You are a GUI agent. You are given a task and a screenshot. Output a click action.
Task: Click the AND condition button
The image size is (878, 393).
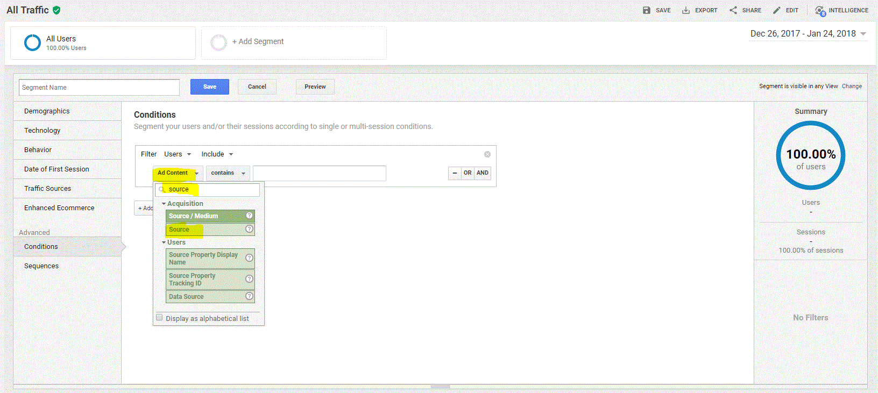point(483,173)
